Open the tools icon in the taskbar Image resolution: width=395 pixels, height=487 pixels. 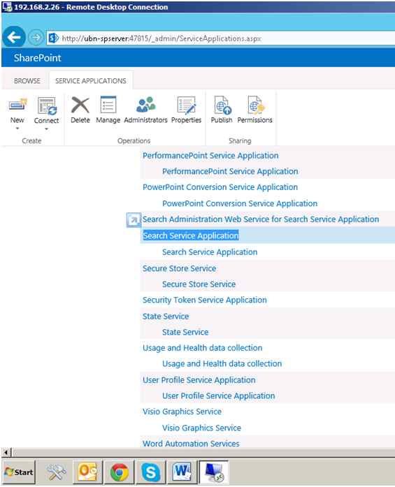pos(56,472)
